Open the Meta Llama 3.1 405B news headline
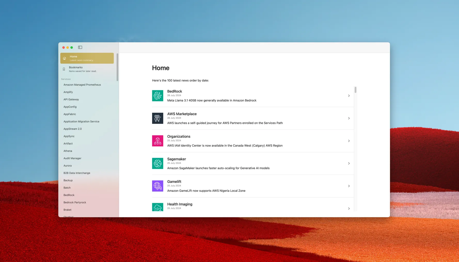 coord(212,101)
